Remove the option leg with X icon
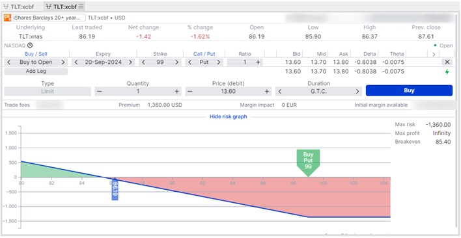 pyautogui.click(x=447, y=62)
